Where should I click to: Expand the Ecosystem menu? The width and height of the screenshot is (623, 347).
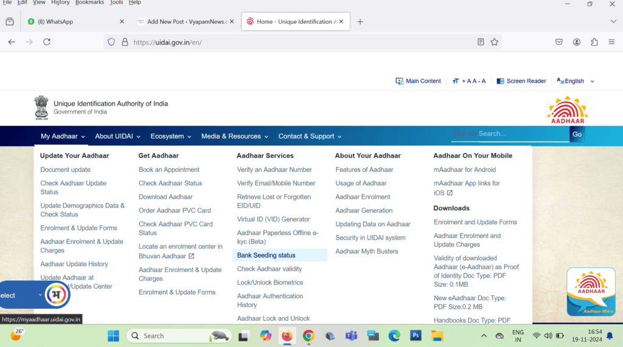click(171, 136)
